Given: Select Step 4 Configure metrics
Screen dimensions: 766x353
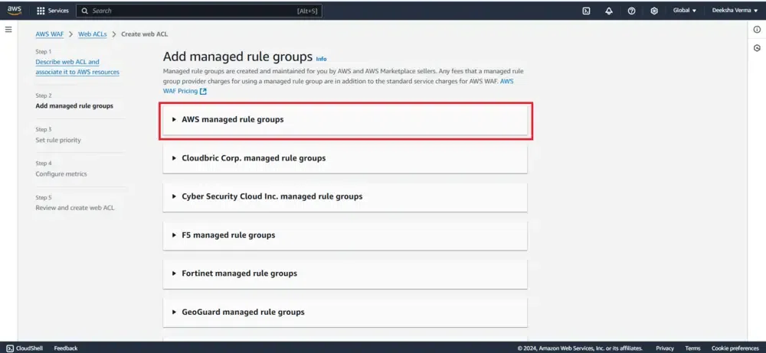Looking at the screenshot, I should pyautogui.click(x=61, y=173).
